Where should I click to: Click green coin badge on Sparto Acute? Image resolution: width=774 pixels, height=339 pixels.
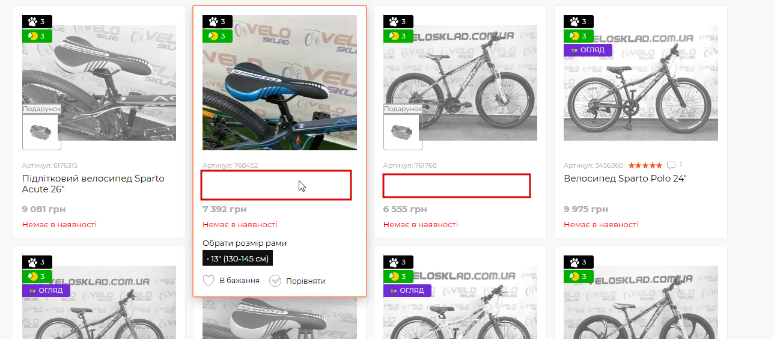(x=37, y=36)
